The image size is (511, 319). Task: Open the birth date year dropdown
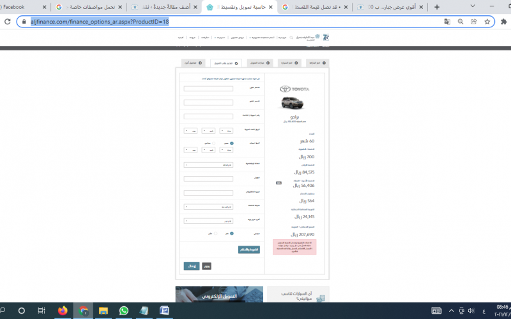[226, 150]
